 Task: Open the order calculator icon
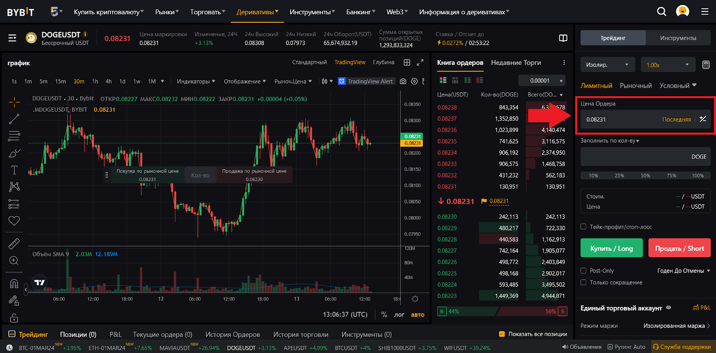(706, 65)
